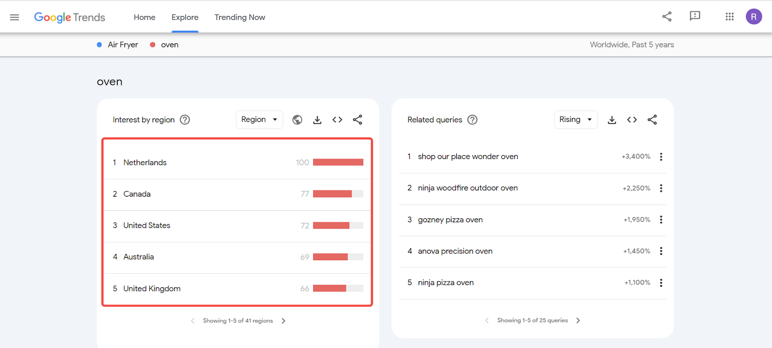Click the Netherlands region row
772x348 pixels.
click(x=237, y=162)
